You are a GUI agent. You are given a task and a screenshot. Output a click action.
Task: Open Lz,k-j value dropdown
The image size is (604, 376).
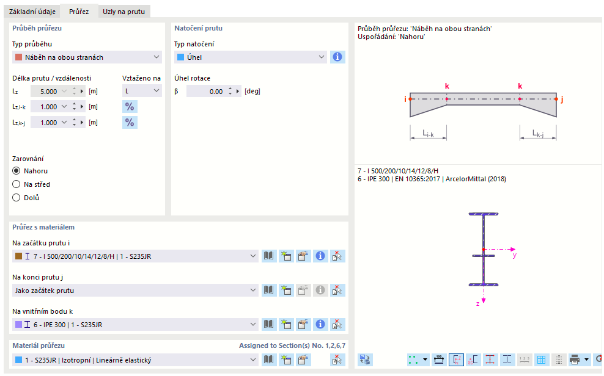(x=64, y=122)
